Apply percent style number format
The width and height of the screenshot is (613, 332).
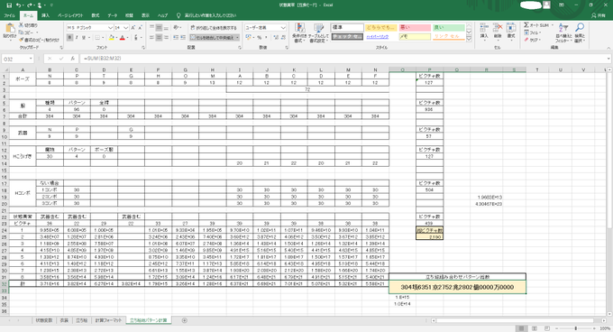260,38
